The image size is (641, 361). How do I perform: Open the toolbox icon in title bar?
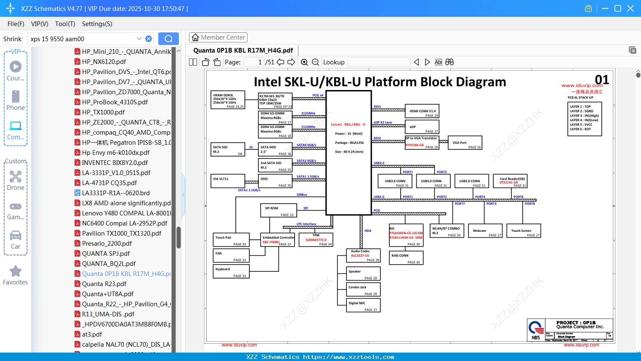coord(588,8)
